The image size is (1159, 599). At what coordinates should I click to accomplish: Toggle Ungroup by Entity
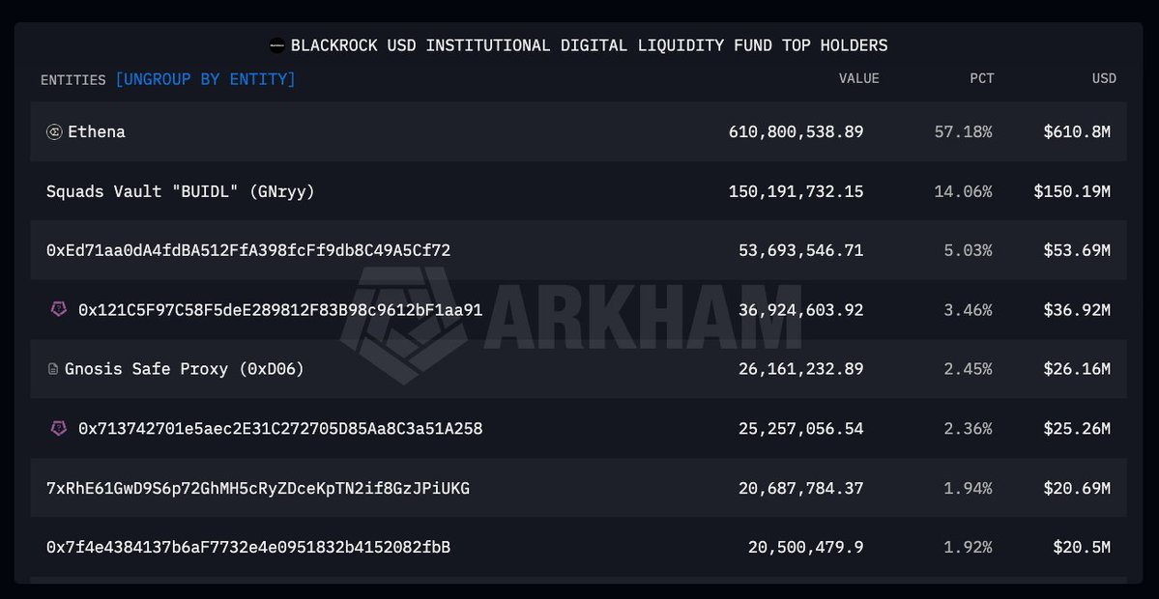(205, 79)
